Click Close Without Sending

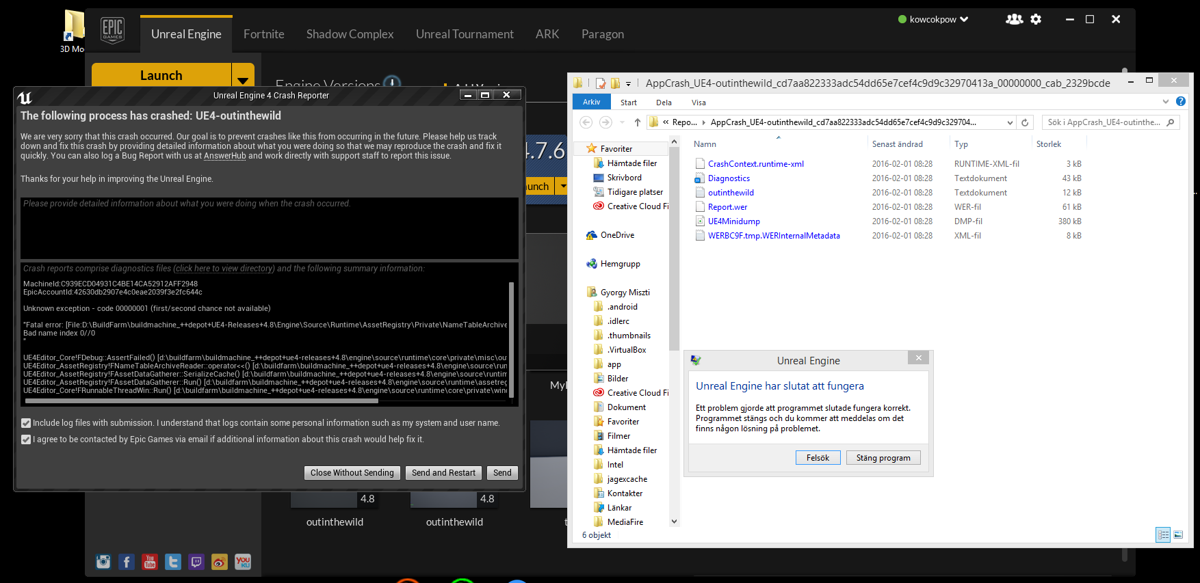pyautogui.click(x=352, y=473)
